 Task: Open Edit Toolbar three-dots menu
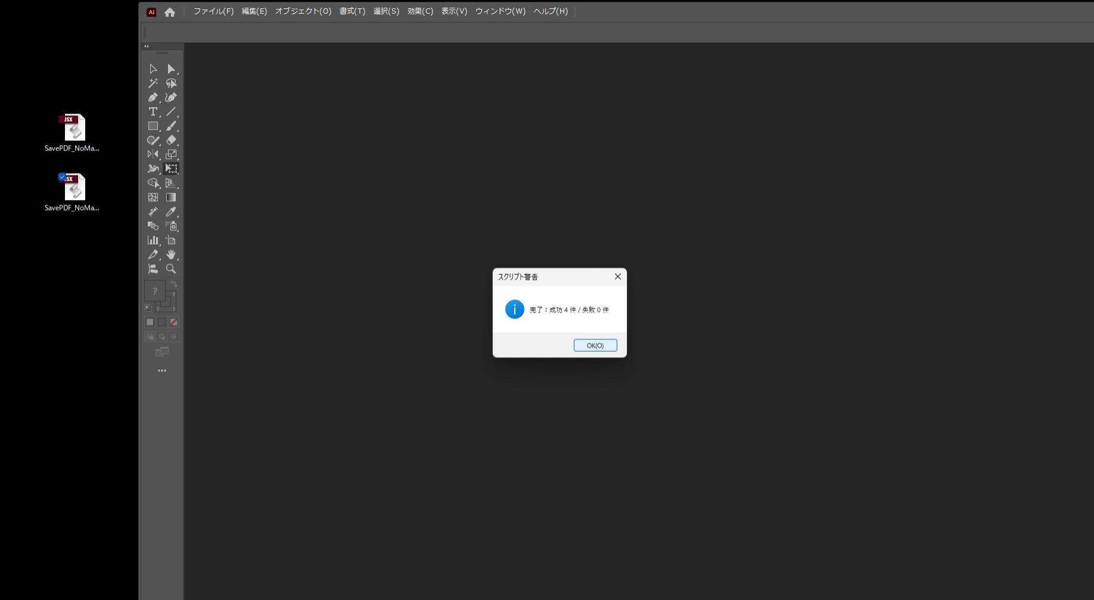click(162, 371)
